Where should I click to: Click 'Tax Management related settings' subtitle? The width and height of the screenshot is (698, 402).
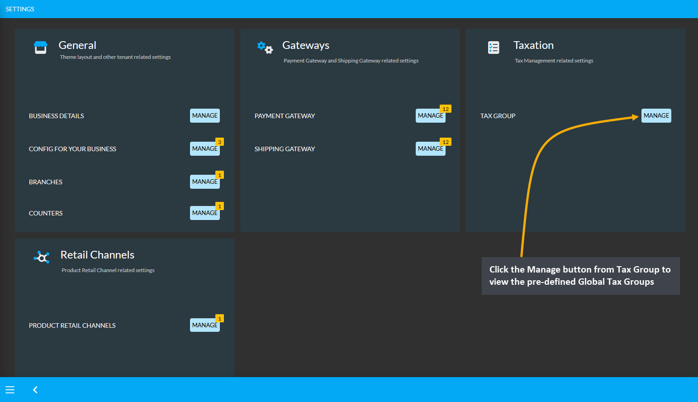pos(554,61)
